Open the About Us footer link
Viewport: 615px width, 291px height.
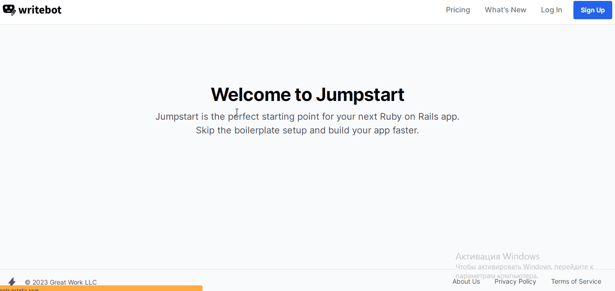click(466, 281)
